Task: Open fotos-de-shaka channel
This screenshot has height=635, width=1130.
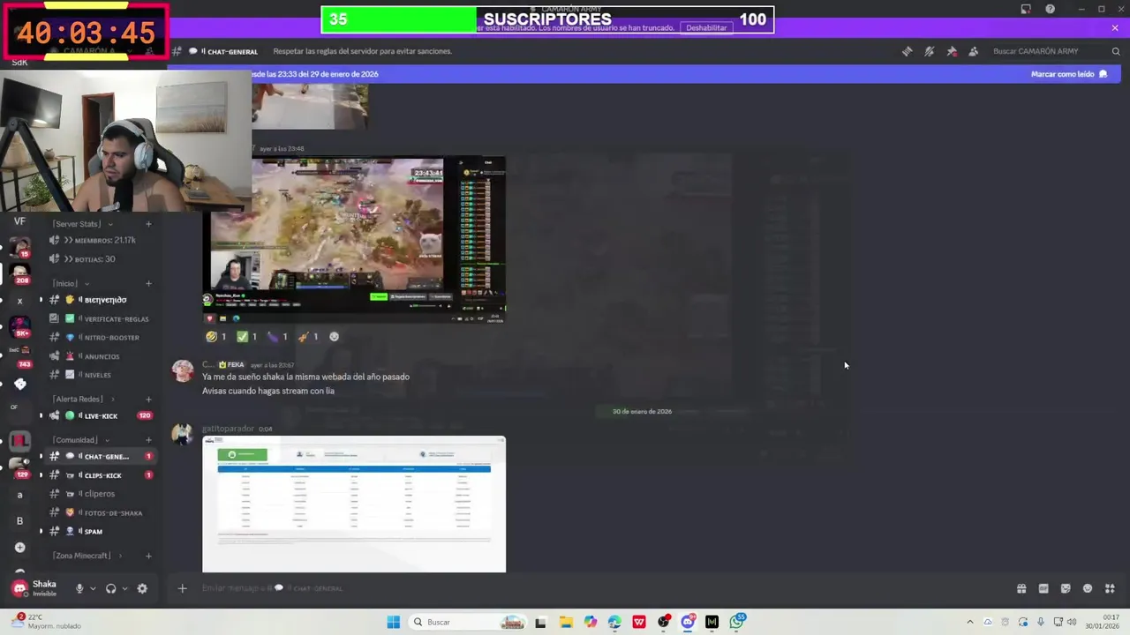Action: click(x=102, y=512)
